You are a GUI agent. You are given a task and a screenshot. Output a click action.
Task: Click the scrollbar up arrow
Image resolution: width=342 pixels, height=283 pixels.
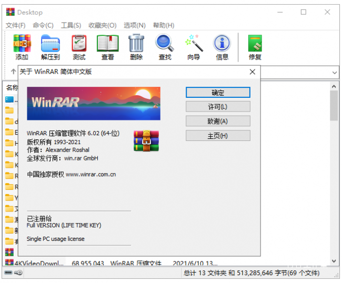click(x=334, y=86)
